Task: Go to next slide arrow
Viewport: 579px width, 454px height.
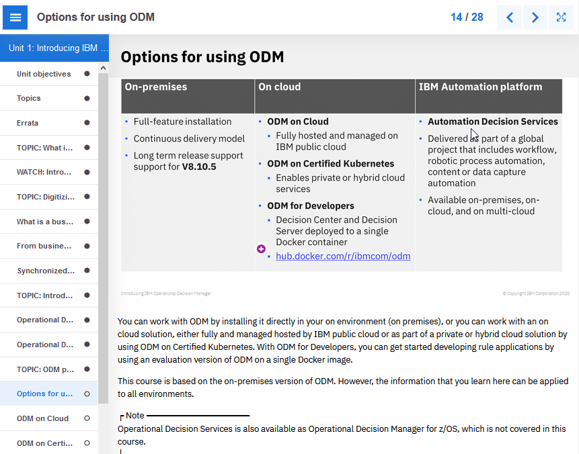Action: click(535, 17)
